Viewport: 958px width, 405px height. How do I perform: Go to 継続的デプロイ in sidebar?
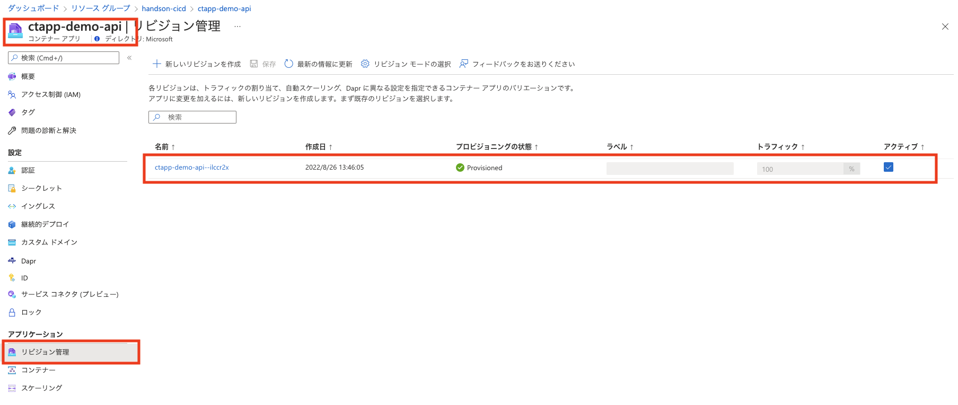pyautogui.click(x=45, y=224)
